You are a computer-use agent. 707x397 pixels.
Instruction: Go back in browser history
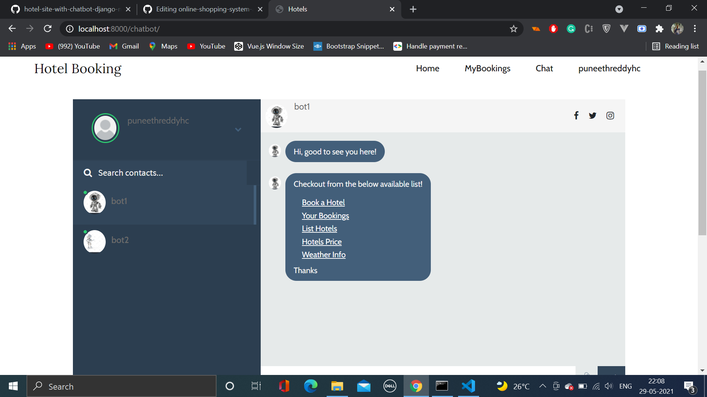pos(12,29)
